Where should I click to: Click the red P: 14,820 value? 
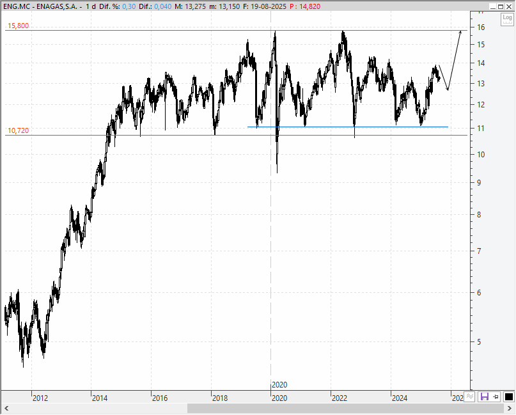pyautogui.click(x=305, y=6)
